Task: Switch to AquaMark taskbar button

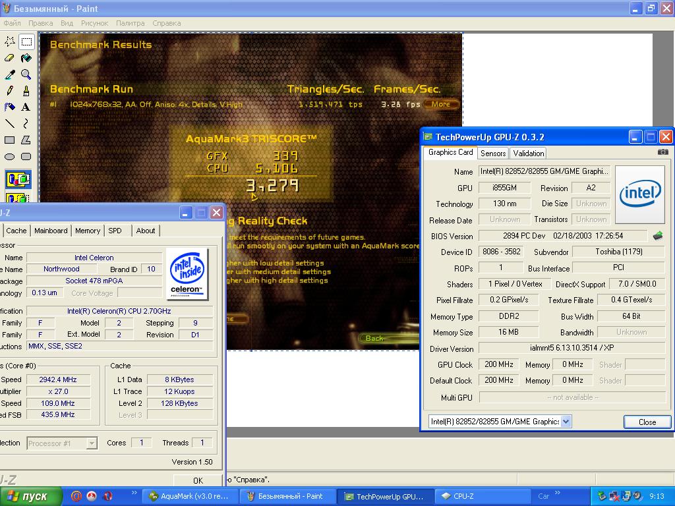Action: tap(191, 496)
